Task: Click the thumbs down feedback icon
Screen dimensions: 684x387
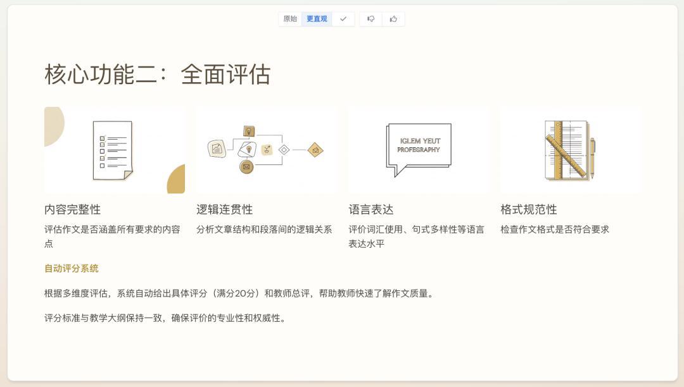Action: point(370,19)
